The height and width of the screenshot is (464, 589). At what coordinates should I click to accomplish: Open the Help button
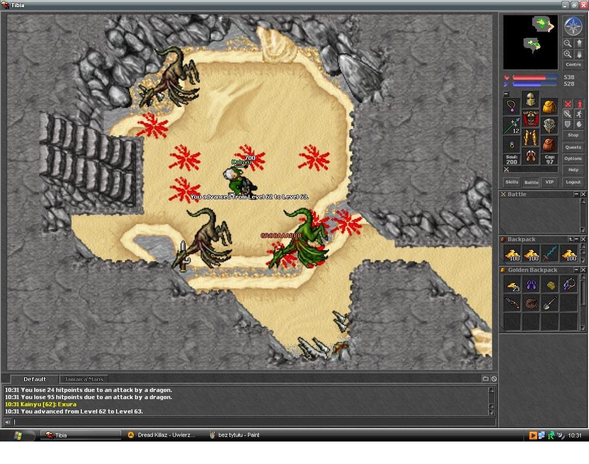[x=573, y=170]
